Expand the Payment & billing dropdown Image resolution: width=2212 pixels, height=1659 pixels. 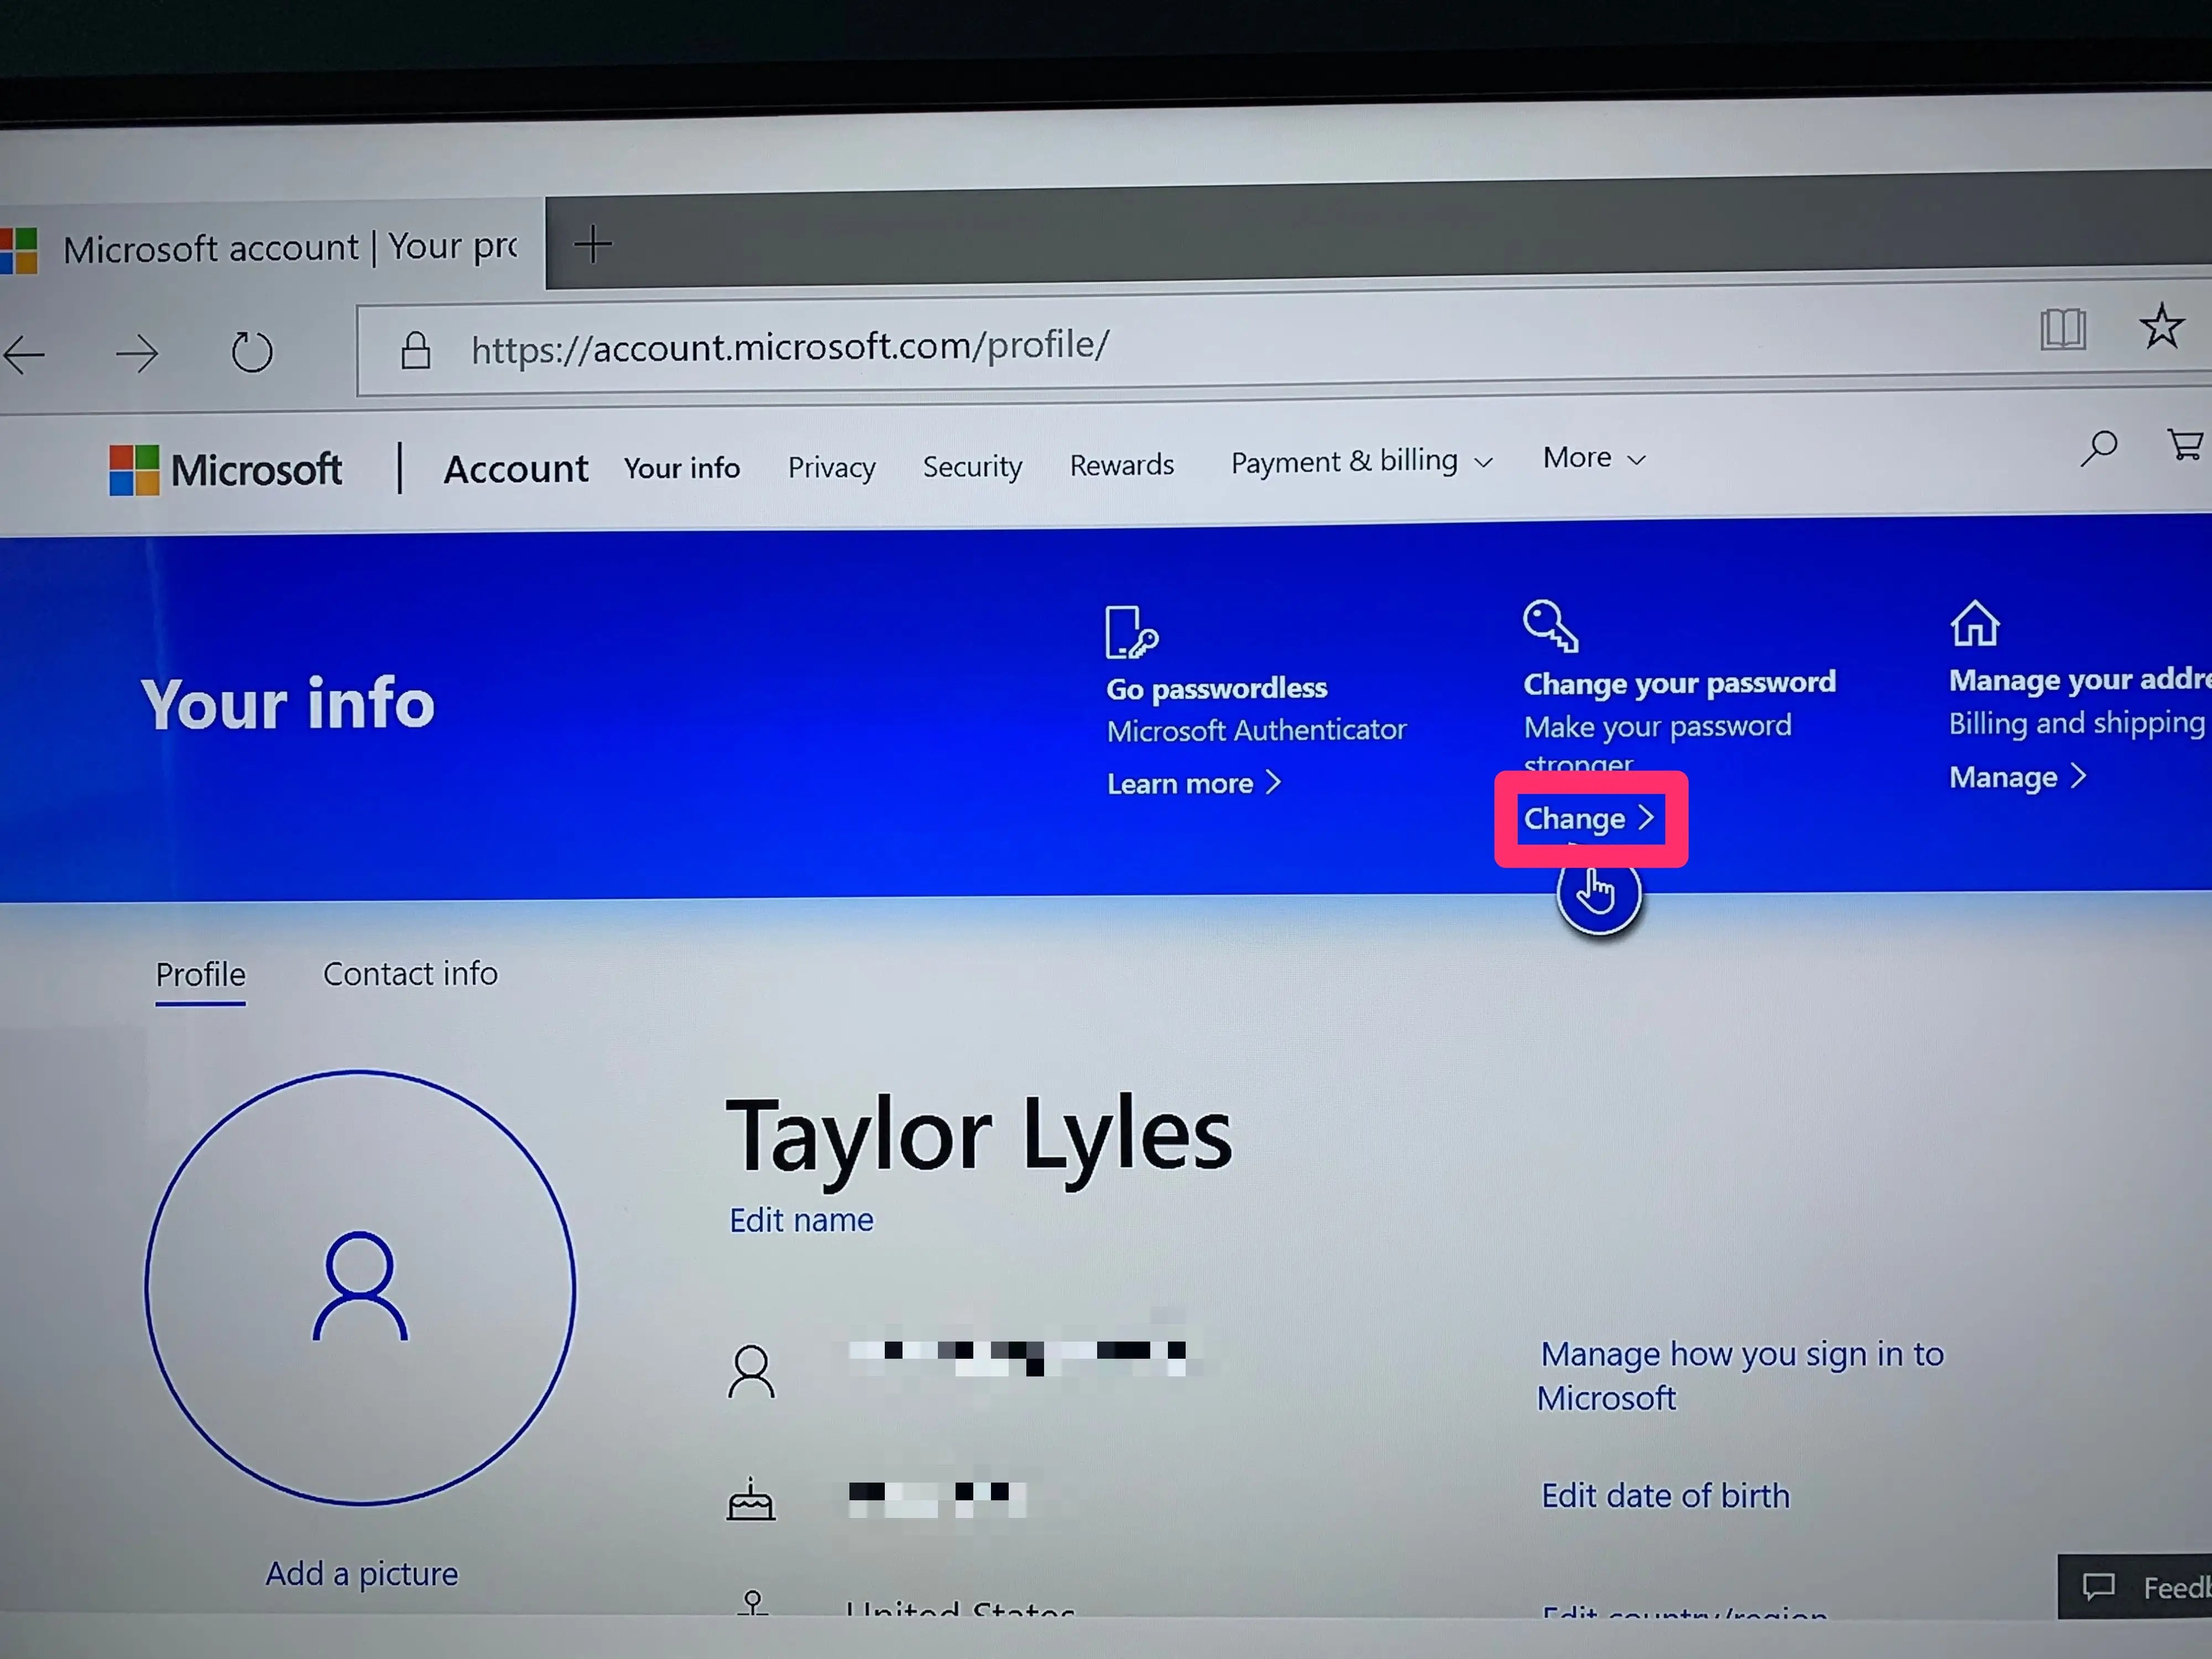tap(1360, 462)
